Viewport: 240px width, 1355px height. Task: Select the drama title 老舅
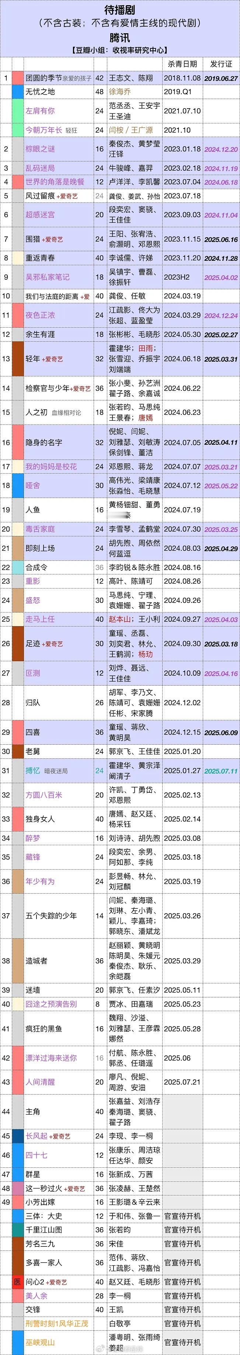tap(32, 751)
